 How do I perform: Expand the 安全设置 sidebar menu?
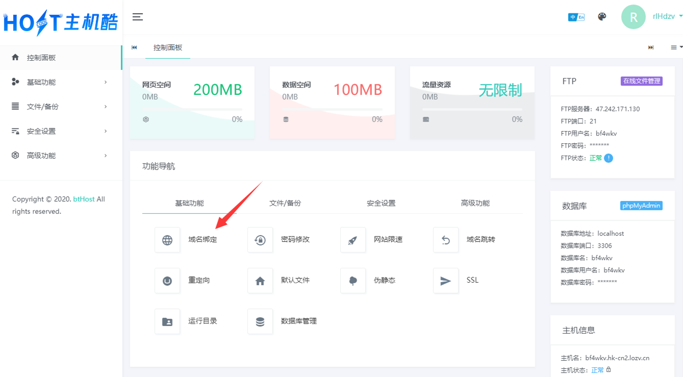tap(61, 131)
